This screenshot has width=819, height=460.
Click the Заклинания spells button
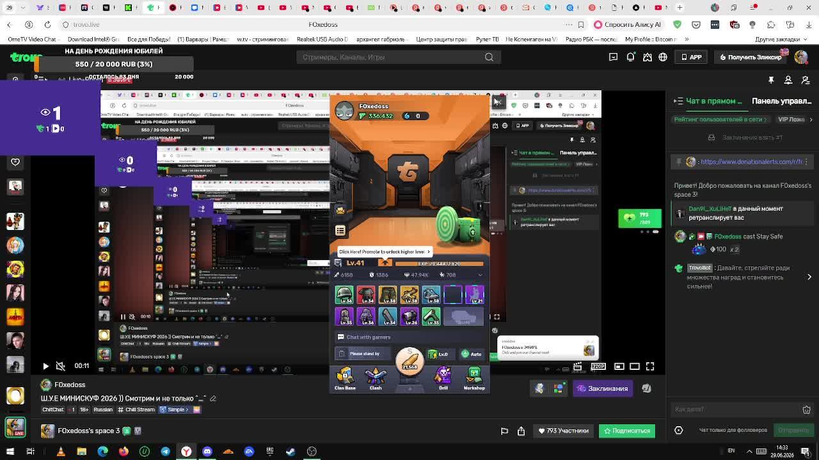point(602,388)
